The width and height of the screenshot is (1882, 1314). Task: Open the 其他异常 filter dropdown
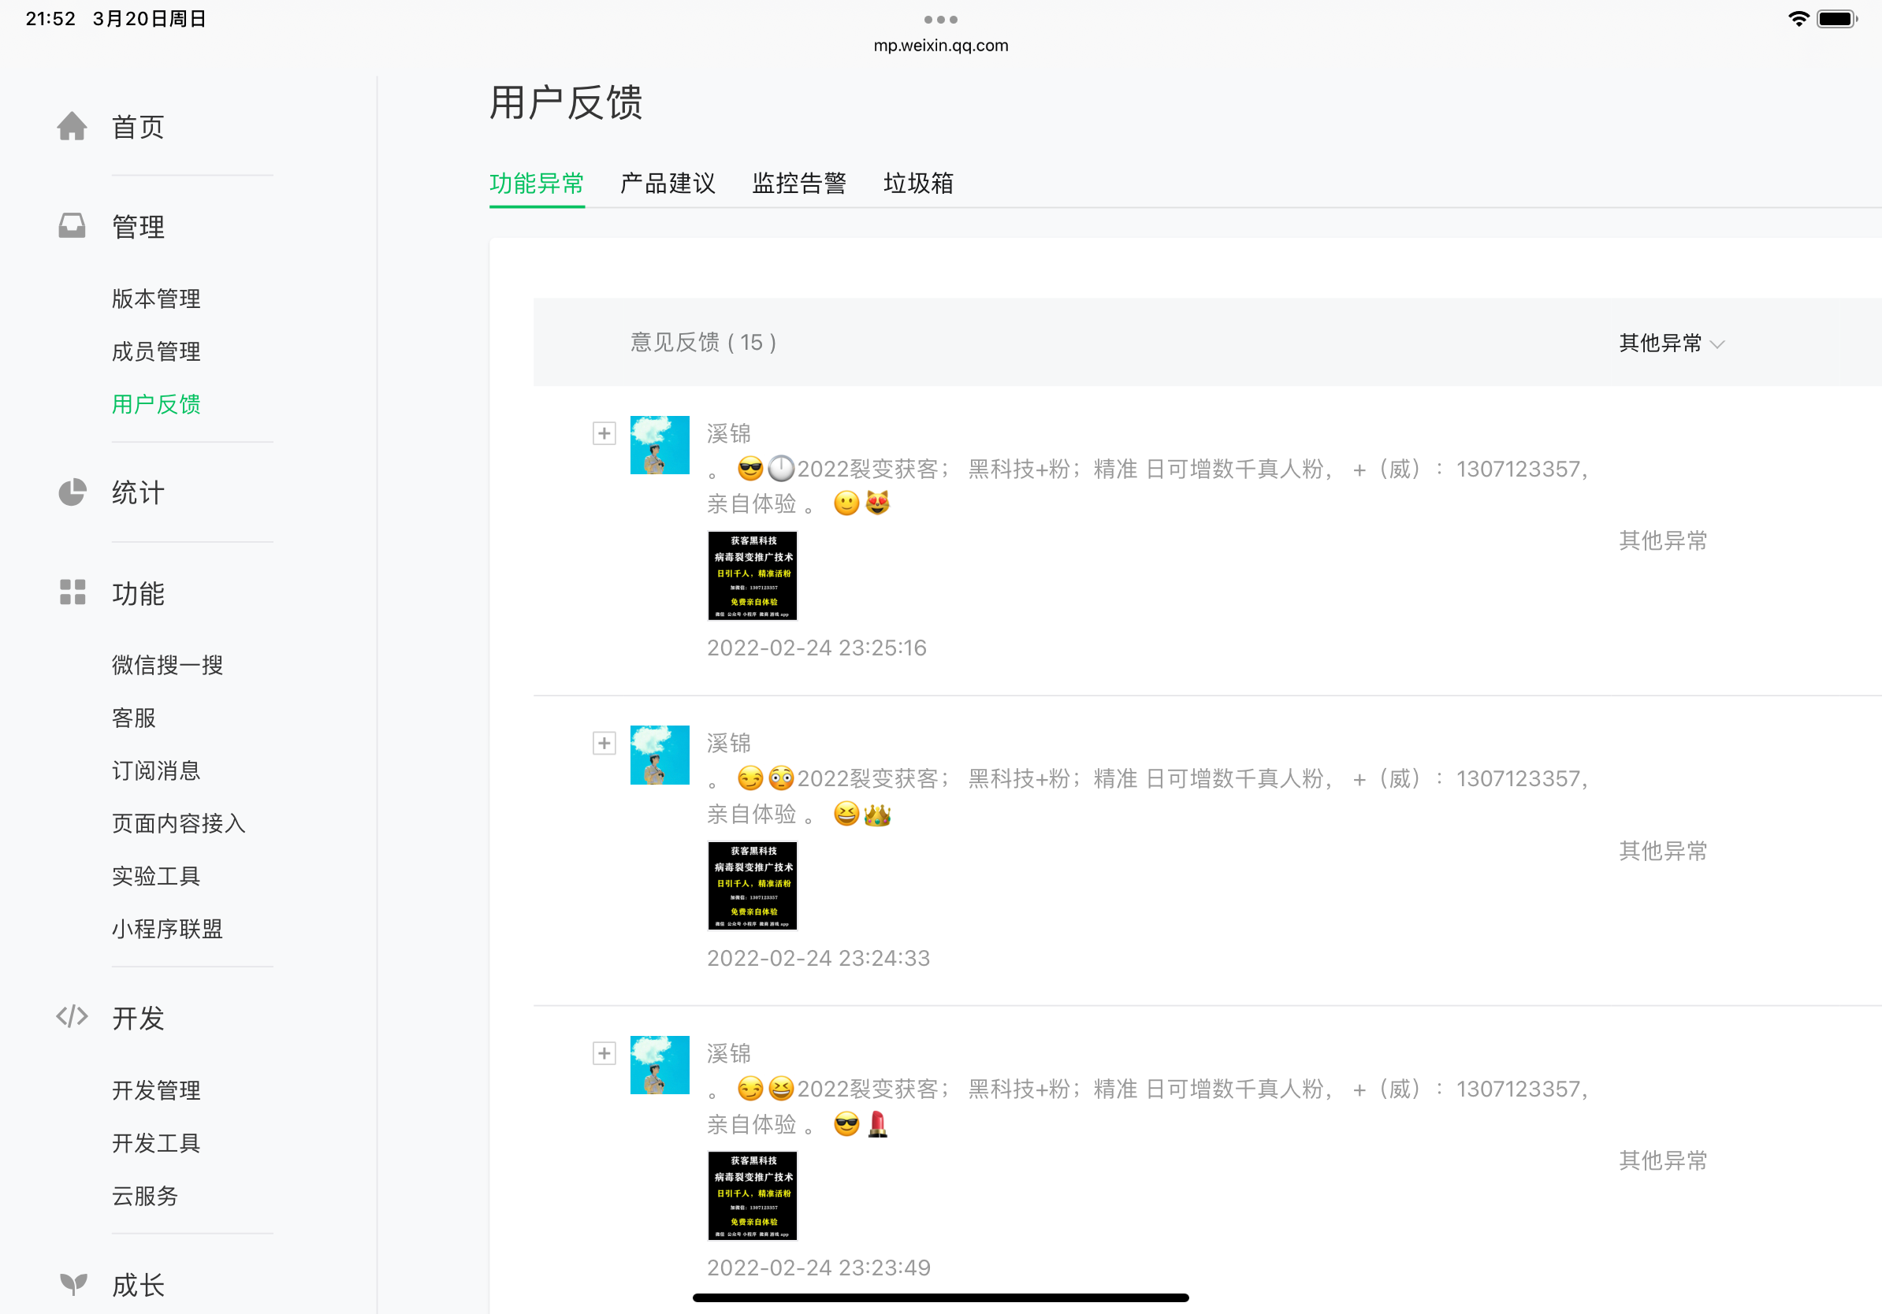point(1671,343)
